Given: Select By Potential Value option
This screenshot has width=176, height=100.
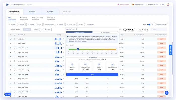Looking at the screenshot, I should (105, 32).
